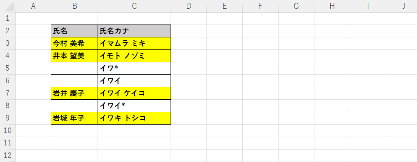Select column G header
The height and width of the screenshot is (162, 417).
[x=296, y=6]
